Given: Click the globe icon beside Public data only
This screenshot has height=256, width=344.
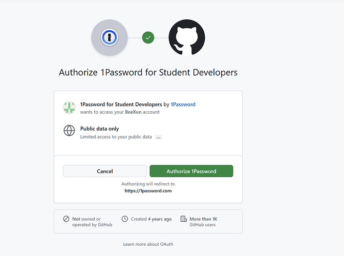Looking at the screenshot, I should pos(69,131).
